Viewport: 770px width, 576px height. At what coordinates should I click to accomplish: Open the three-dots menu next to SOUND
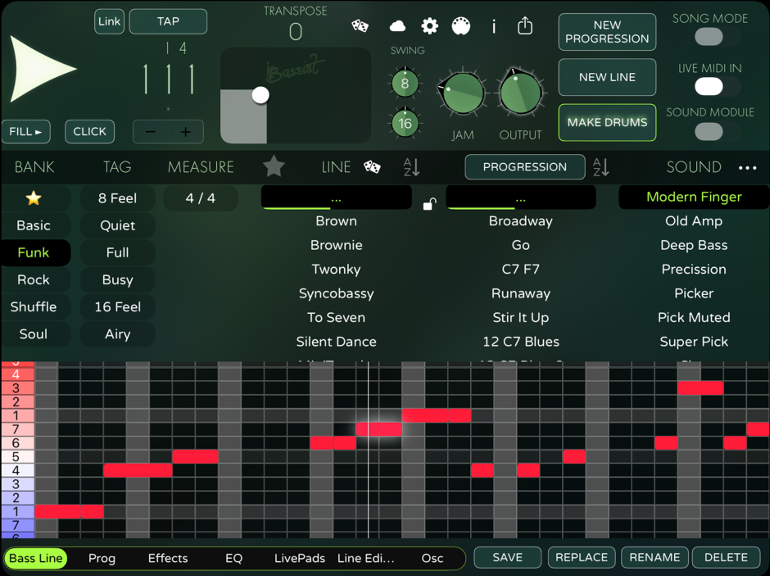747,168
